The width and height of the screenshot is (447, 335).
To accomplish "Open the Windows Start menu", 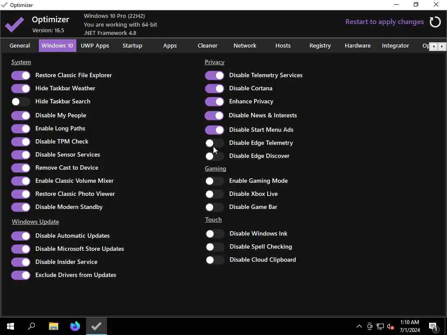I will [10, 326].
